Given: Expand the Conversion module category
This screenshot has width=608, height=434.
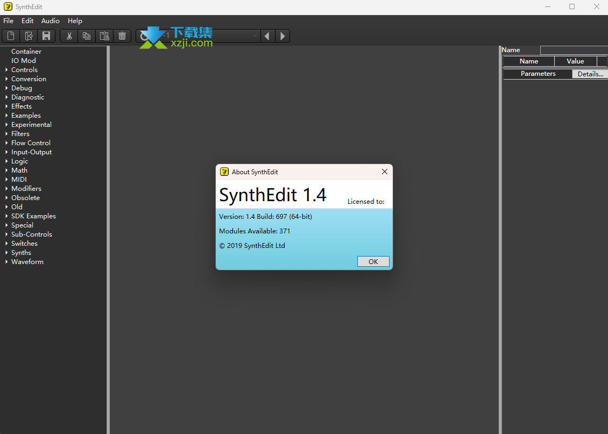Looking at the screenshot, I should 6,79.
